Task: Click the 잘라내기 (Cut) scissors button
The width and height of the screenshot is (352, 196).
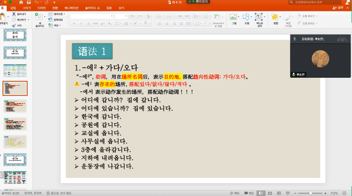Action: 19,14
